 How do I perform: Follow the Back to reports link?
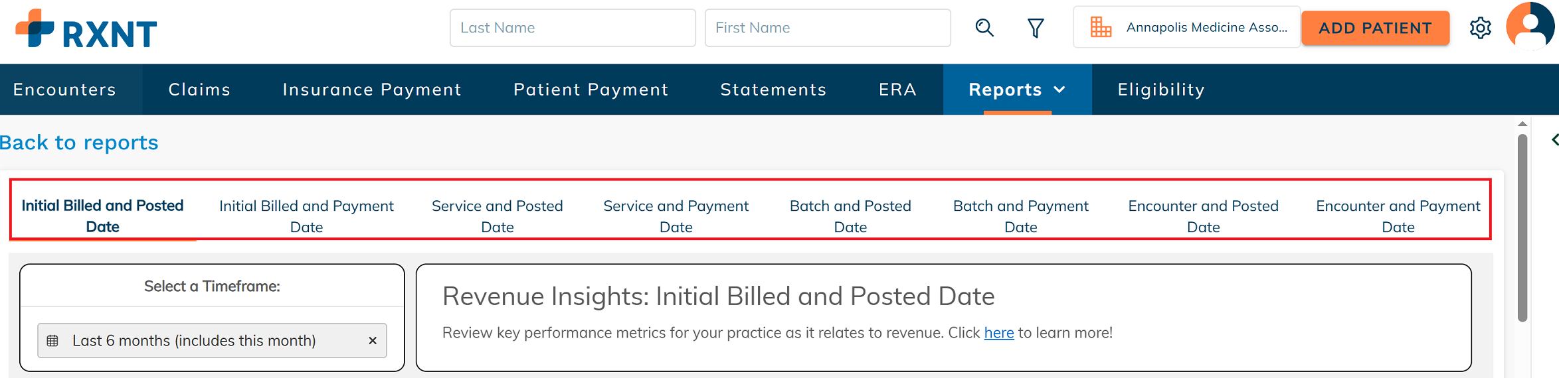(x=79, y=143)
